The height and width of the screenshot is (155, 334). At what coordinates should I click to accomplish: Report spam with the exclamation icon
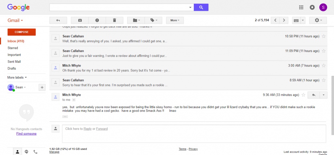pos(97,20)
